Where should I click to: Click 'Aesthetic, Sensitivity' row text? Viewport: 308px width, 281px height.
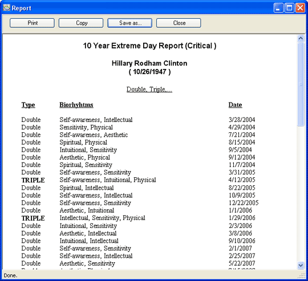tap(87, 263)
